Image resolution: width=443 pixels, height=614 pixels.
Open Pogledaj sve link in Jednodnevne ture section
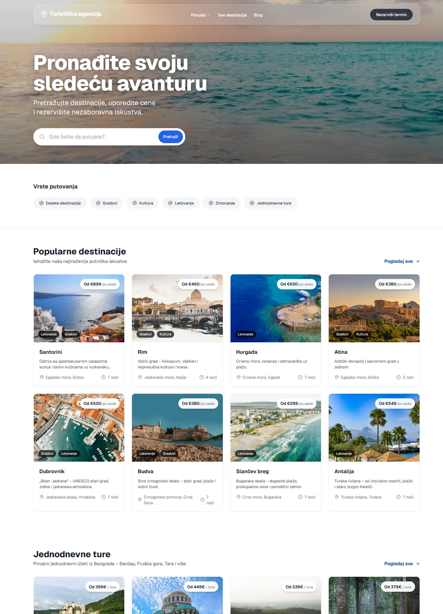click(402, 564)
